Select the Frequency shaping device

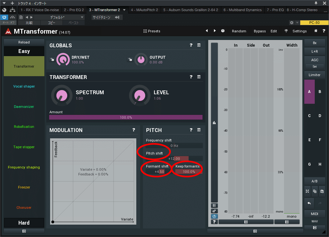point(24,167)
